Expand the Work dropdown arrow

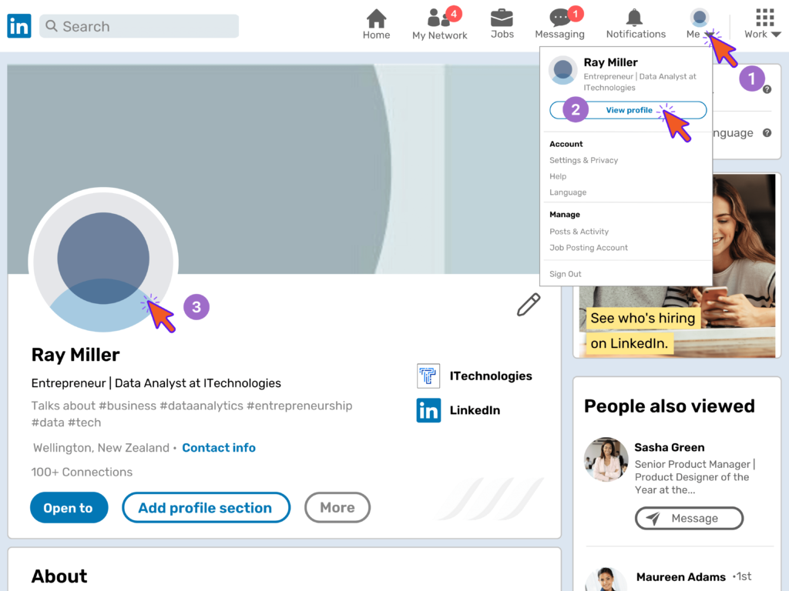[778, 35]
